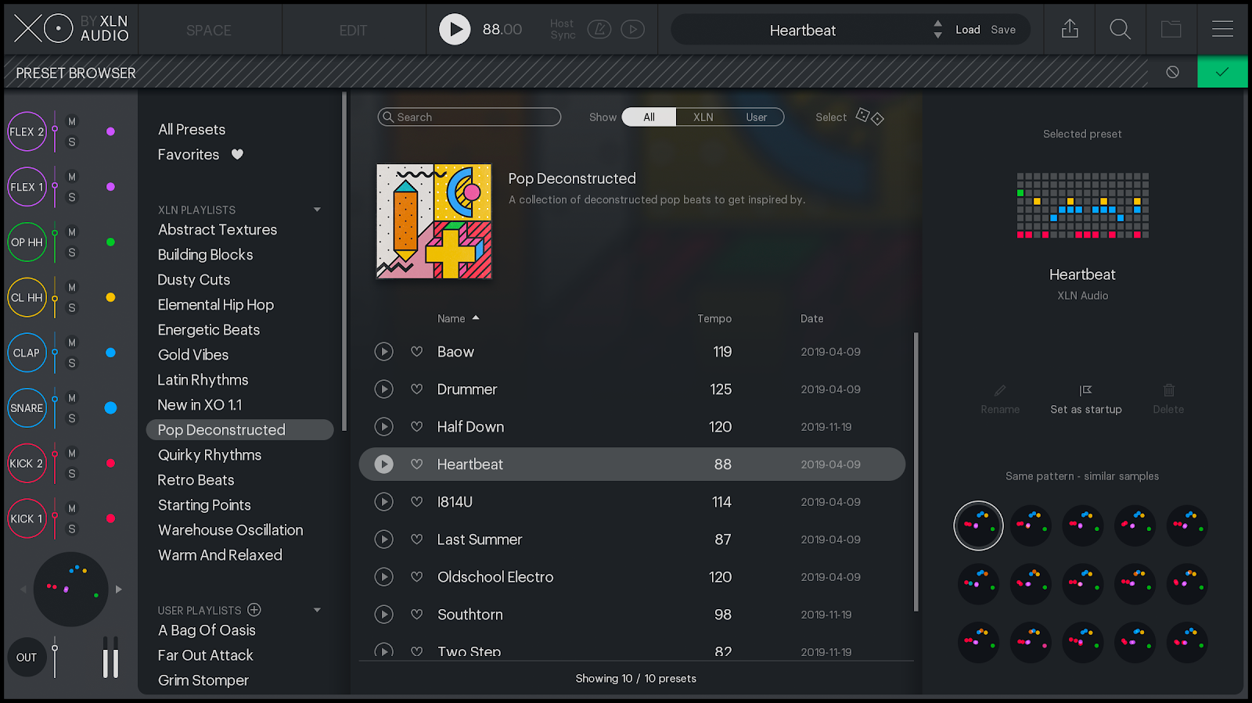This screenshot has height=703, width=1252.
Task: Preview the Last Summer preset
Action: click(383, 540)
